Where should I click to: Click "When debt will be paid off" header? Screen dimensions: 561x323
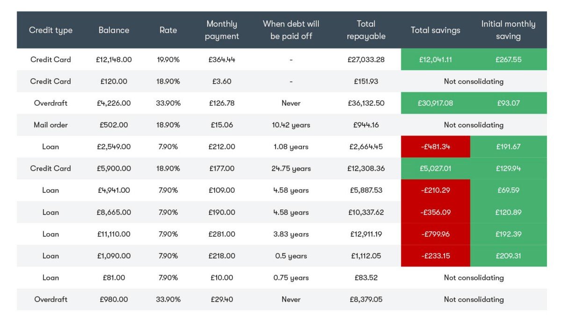point(291,30)
